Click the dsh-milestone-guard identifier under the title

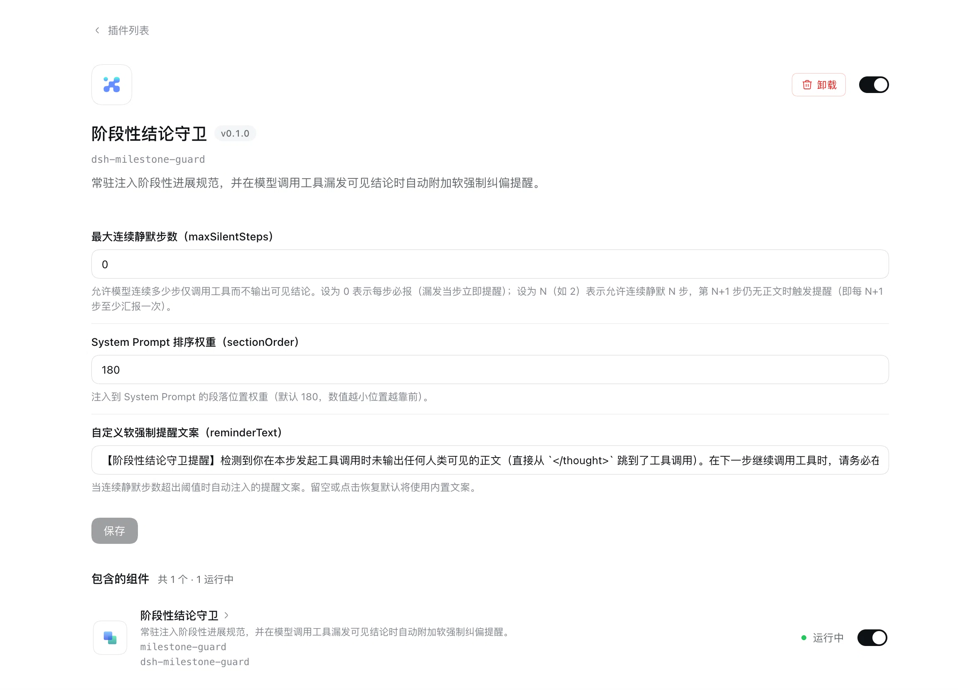click(x=148, y=159)
